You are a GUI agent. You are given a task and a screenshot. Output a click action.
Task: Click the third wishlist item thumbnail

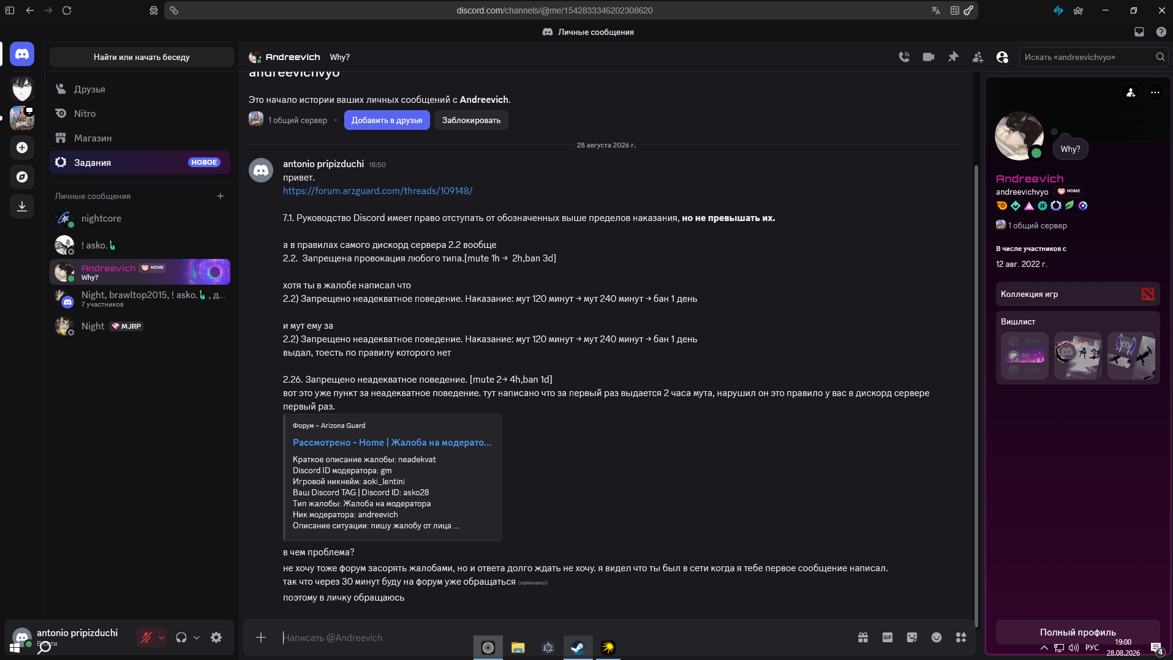pyautogui.click(x=1131, y=356)
